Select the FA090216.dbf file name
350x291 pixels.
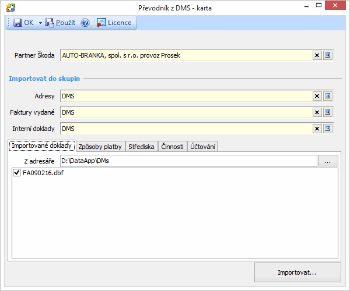43,173
